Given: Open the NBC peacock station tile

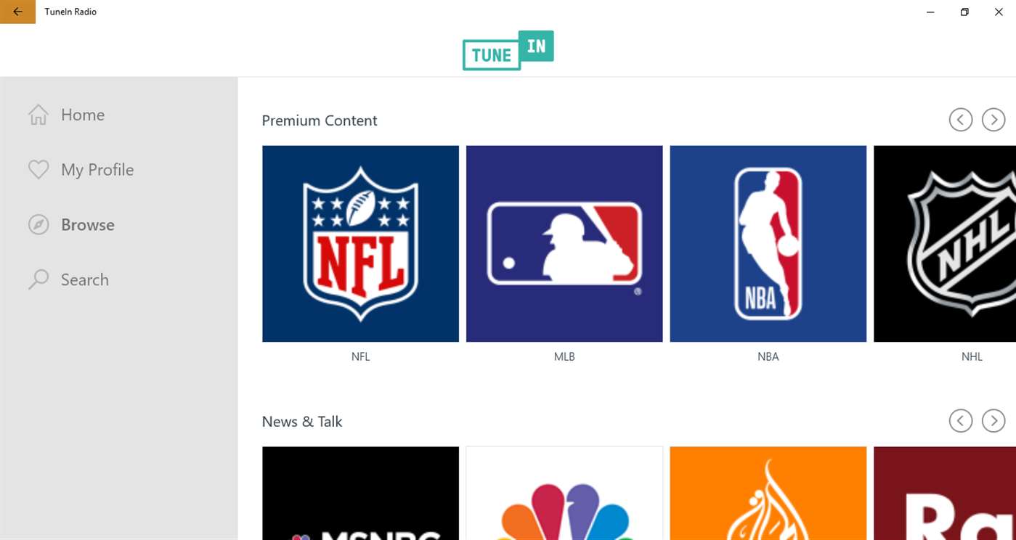Looking at the screenshot, I should click(564, 494).
